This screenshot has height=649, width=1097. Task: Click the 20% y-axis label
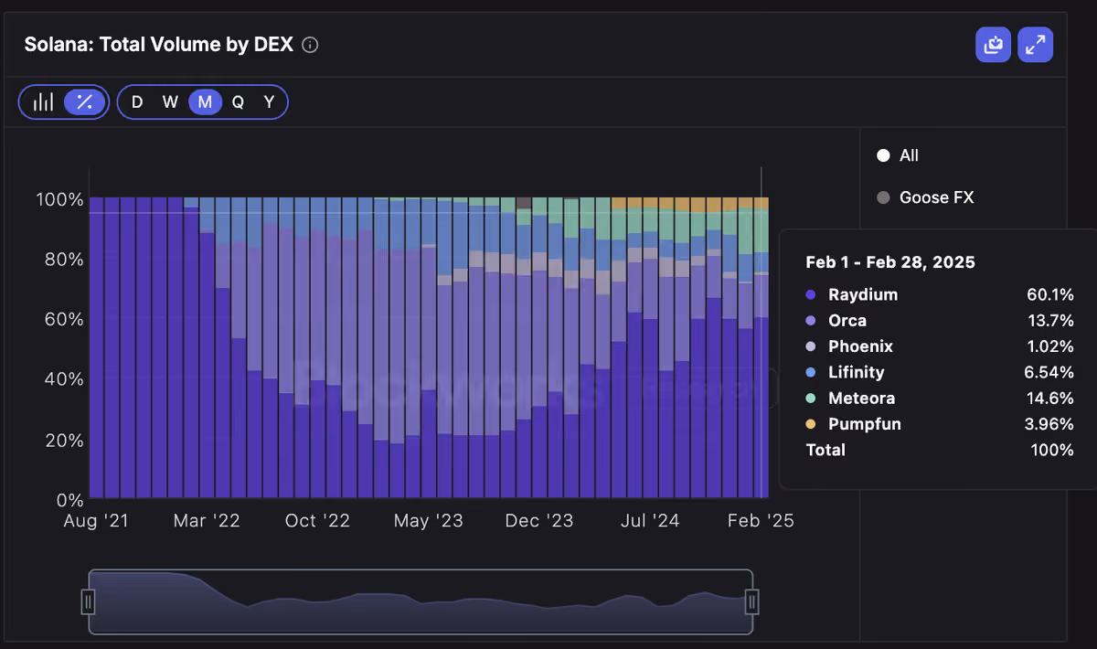(65, 441)
